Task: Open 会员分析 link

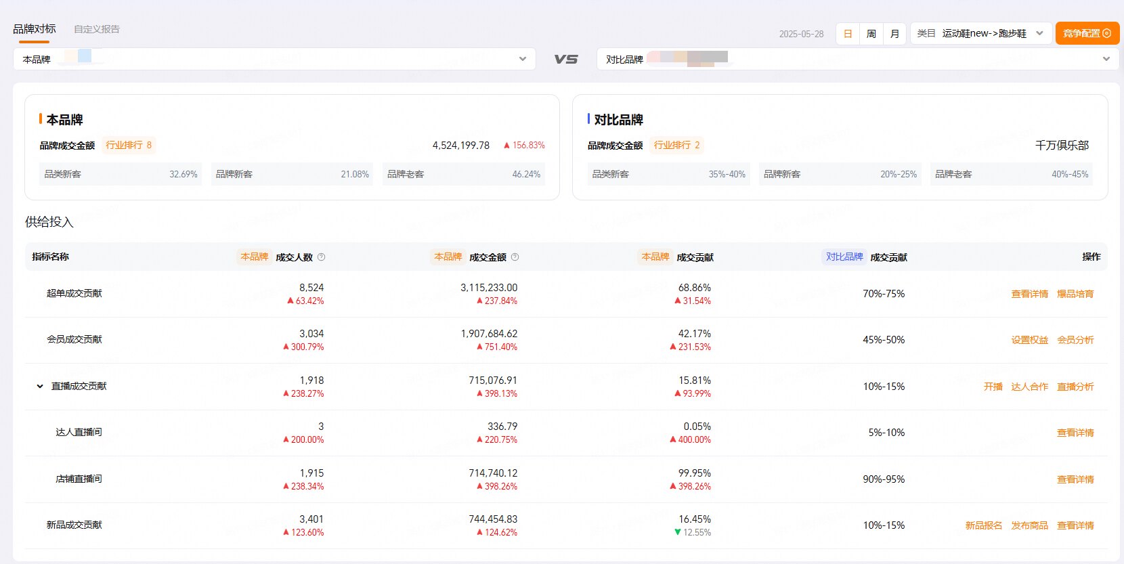Action: coord(1075,340)
